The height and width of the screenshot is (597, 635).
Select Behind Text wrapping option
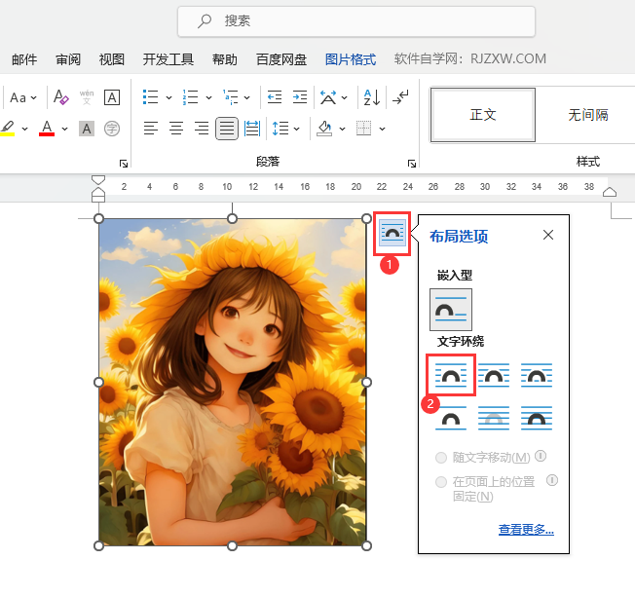(493, 418)
